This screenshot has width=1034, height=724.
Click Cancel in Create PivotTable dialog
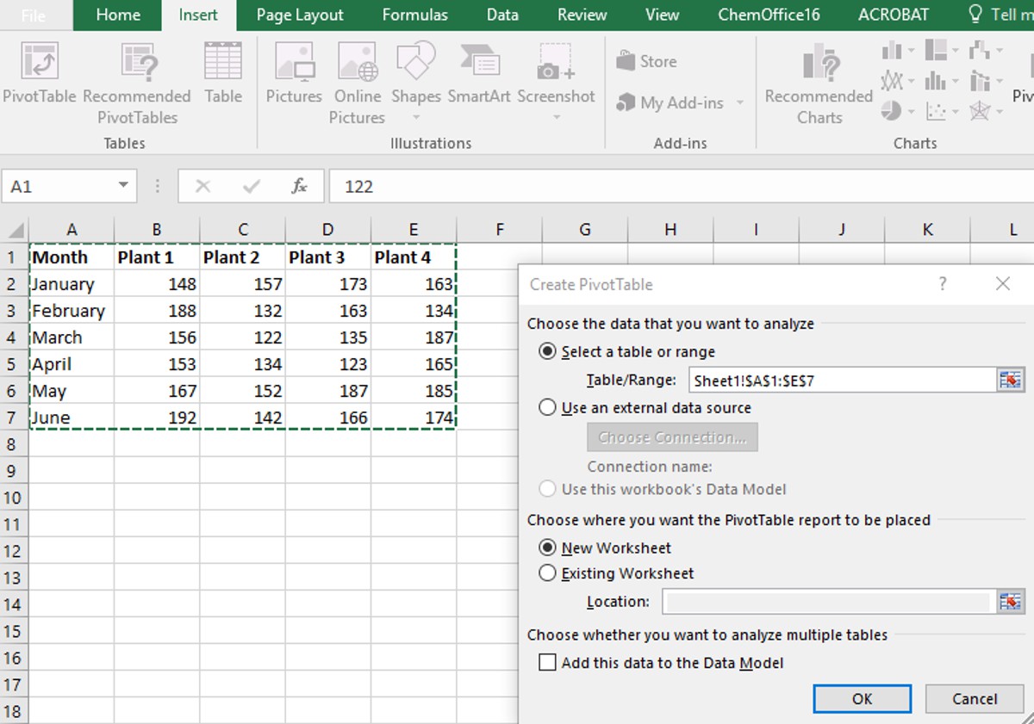(975, 699)
